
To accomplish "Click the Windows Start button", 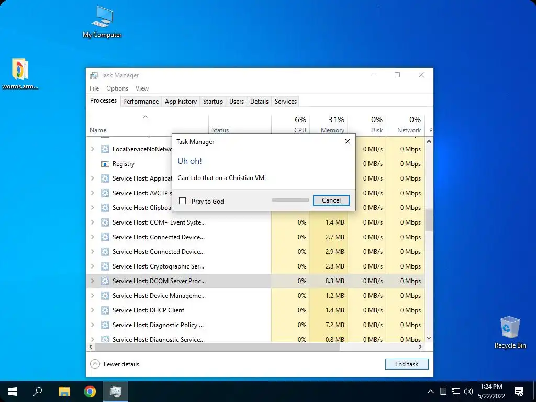I will pyautogui.click(x=13, y=392).
